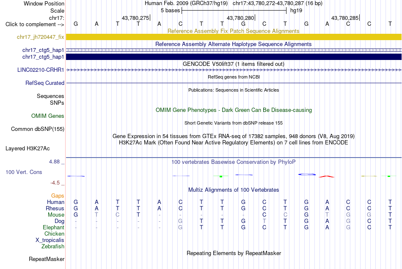Screen dimensions: 402x269
Task: Click the light gray T in the Dog row
Action: pos(264,221)
